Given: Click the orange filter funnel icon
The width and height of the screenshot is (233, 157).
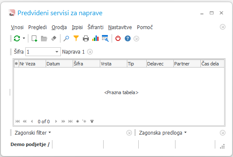Looking at the screenshot, I should point(76,38).
